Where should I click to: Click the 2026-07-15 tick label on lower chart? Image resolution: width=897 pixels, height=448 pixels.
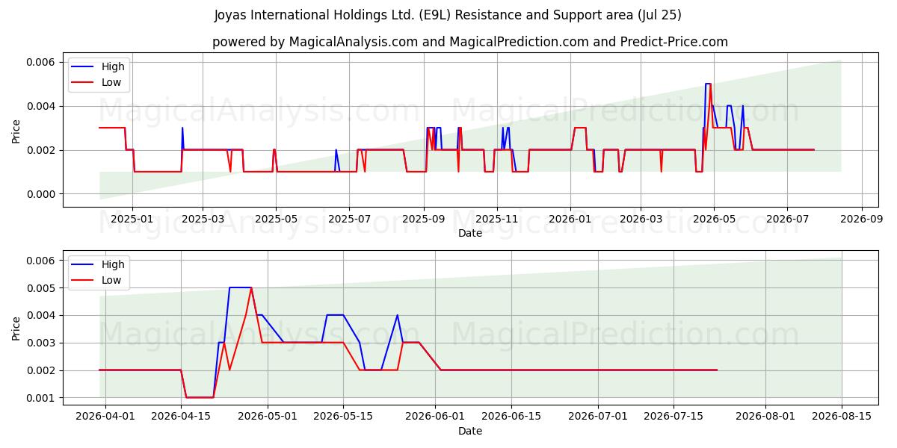pos(674,417)
